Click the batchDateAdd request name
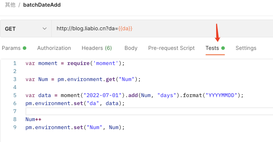The width and height of the screenshot is (273, 142). click(42, 5)
